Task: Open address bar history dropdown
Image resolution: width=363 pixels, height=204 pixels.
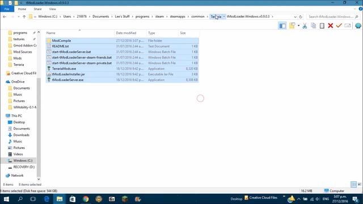Action: pyautogui.click(x=295, y=16)
